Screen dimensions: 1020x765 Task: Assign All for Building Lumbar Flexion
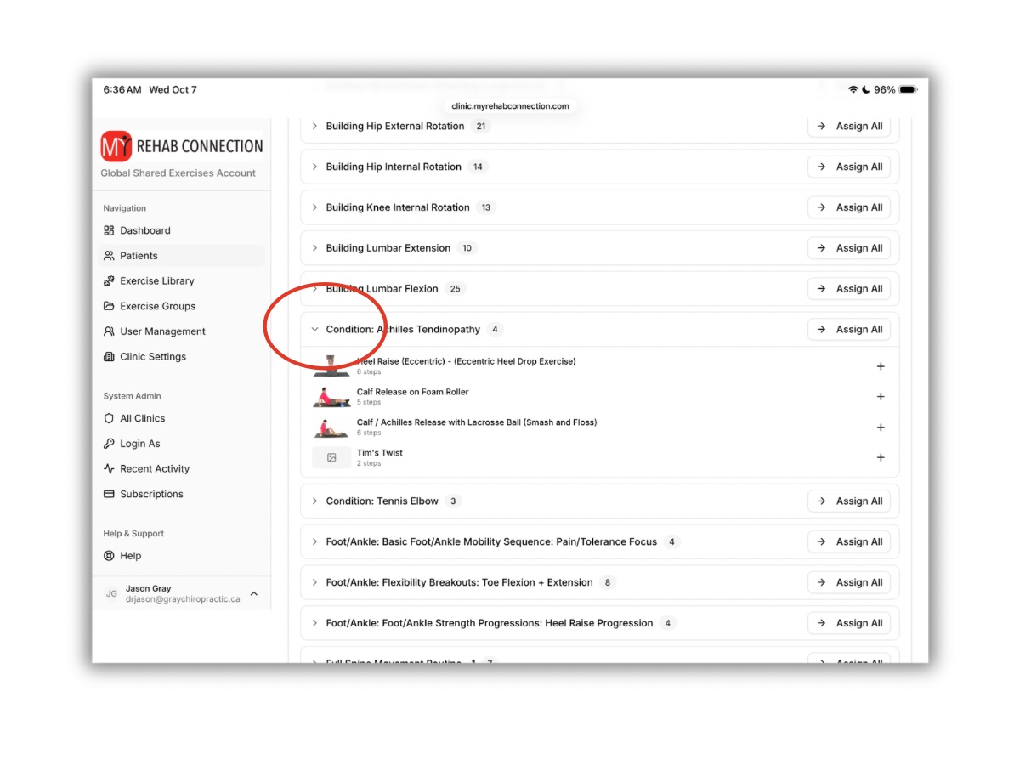(849, 289)
